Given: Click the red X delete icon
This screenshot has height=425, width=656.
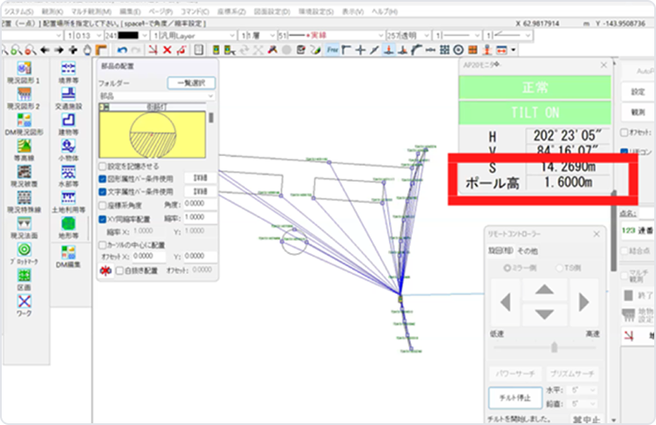Looking at the screenshot, I should click(x=167, y=50).
